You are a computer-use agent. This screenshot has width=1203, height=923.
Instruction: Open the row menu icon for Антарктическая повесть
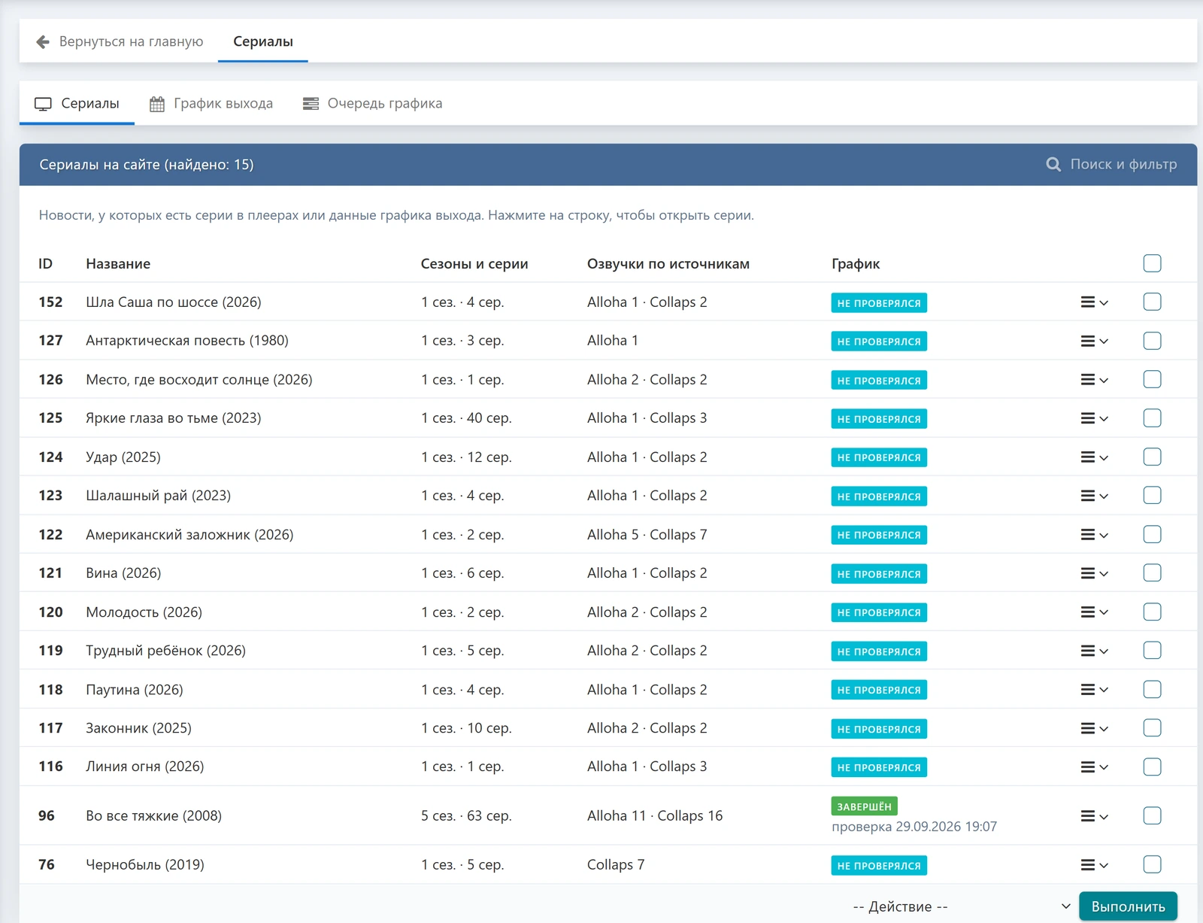[1094, 341]
